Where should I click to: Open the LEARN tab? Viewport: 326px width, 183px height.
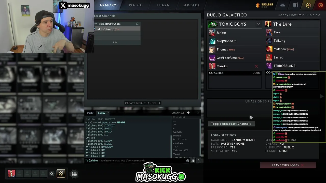tap(164, 5)
